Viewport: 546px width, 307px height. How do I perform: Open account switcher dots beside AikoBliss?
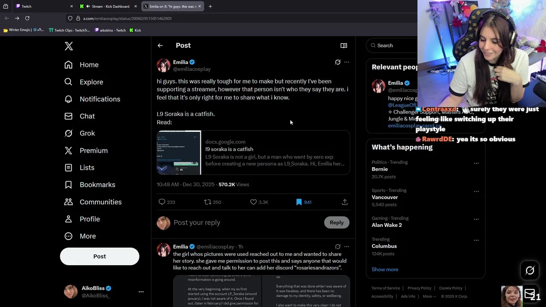point(141,292)
